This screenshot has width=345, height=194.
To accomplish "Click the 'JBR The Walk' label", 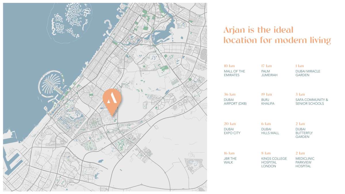I will (x=230, y=160).
